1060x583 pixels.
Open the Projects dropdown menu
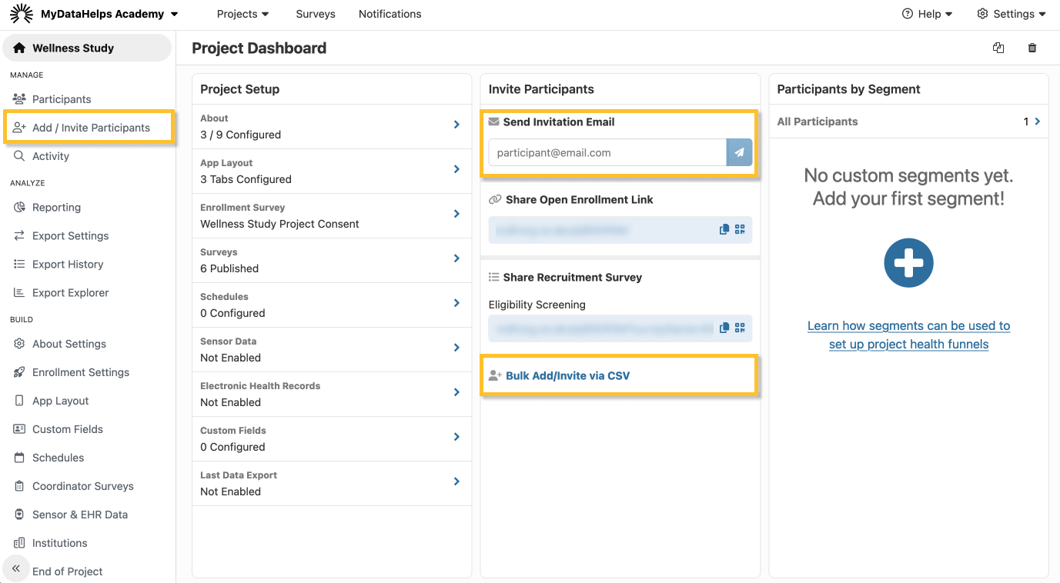tap(242, 14)
